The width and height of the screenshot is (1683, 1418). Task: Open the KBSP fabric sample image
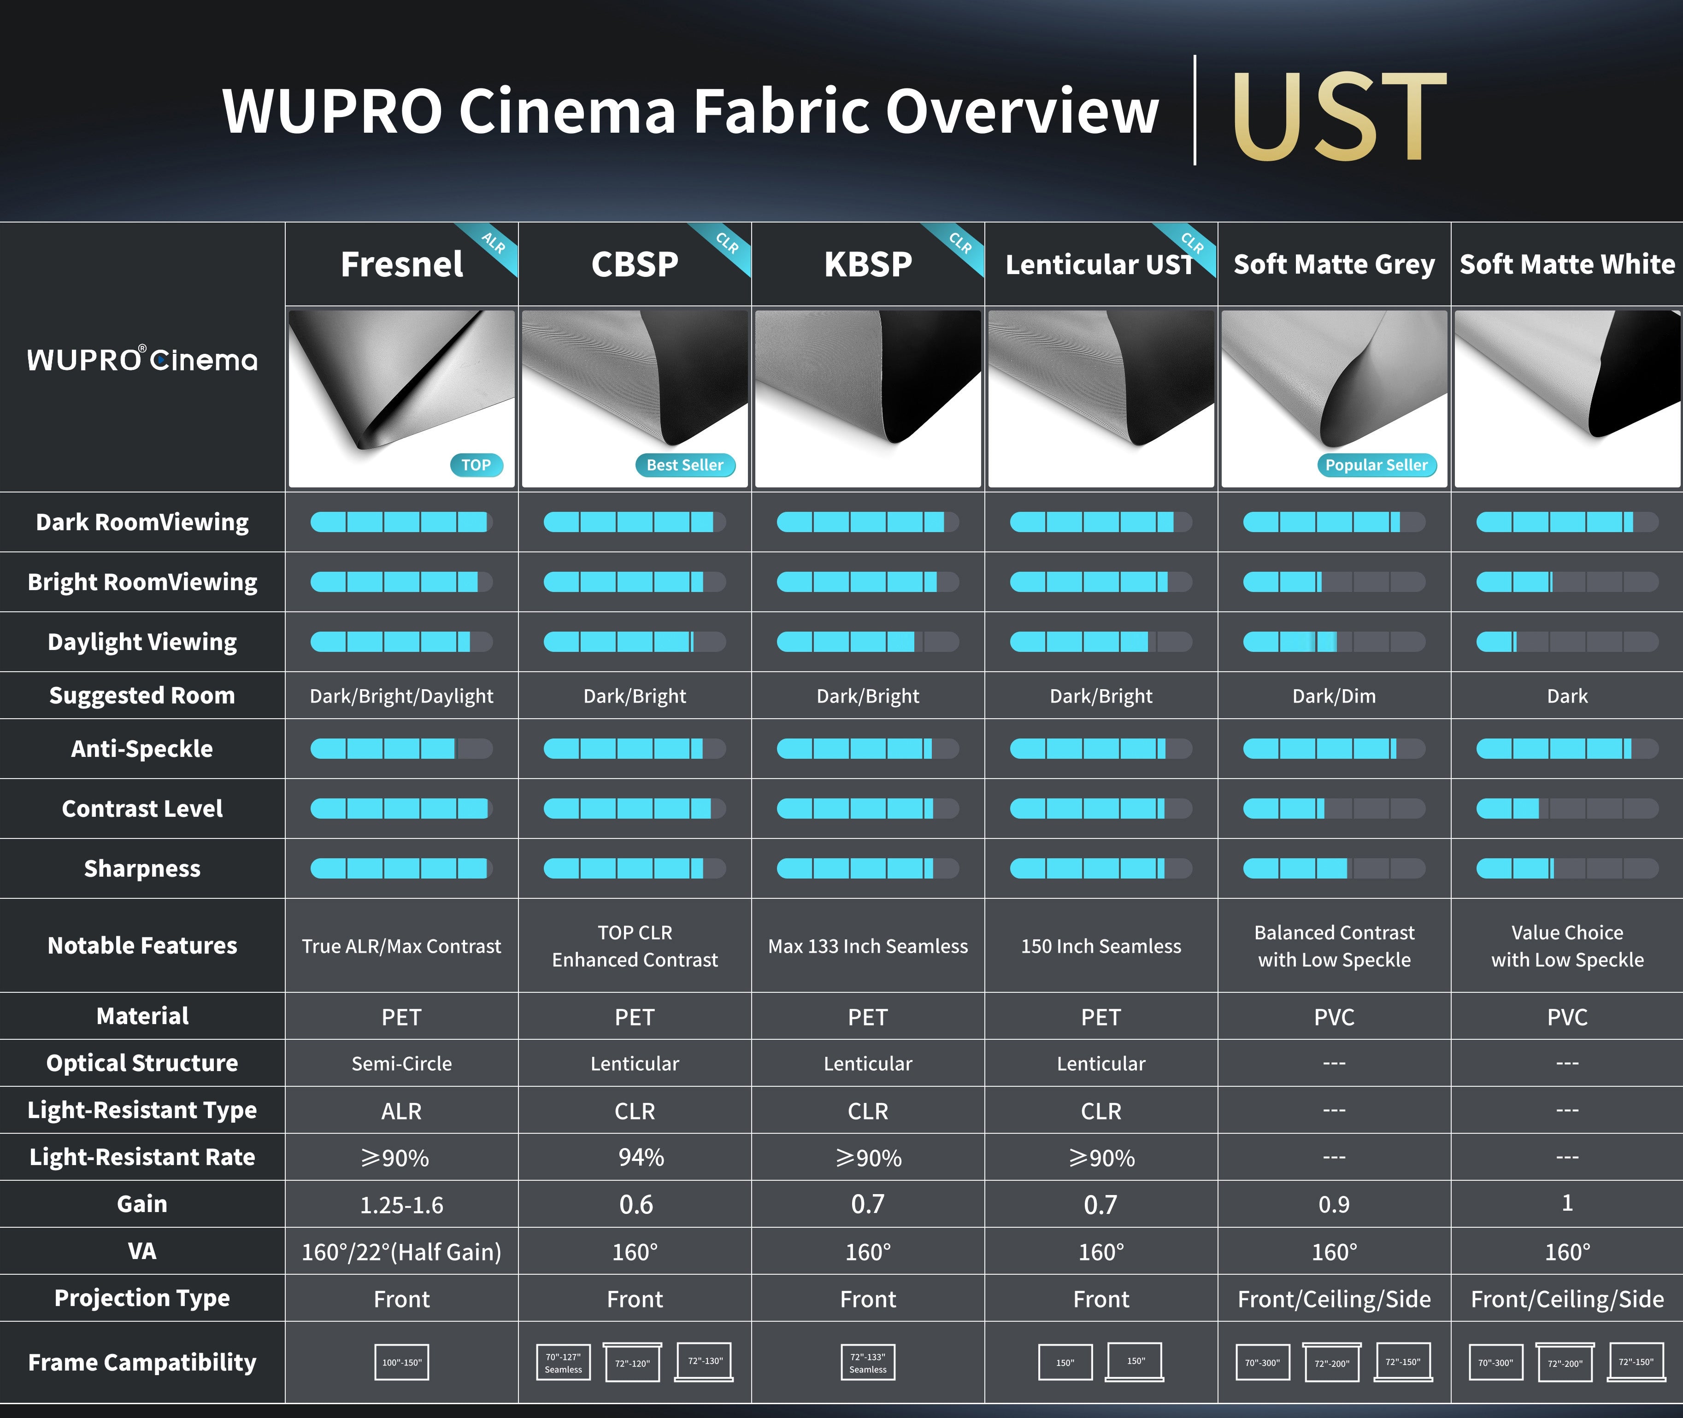click(x=868, y=398)
